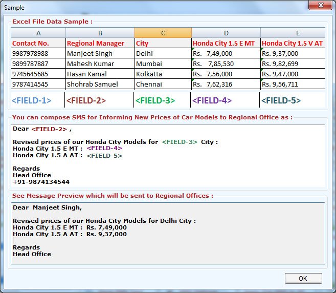Click <FIELD-3> placeholder in compose SMS box
This screenshot has width=336, height=293.
coord(180,142)
